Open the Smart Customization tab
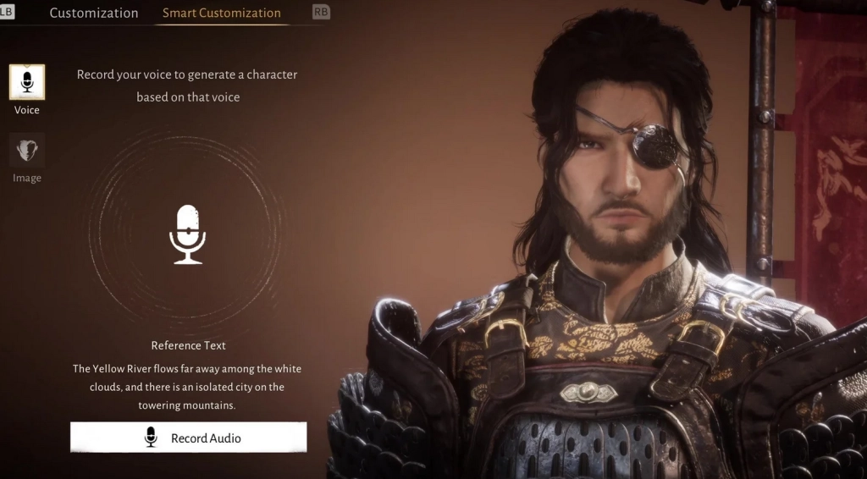 [222, 13]
